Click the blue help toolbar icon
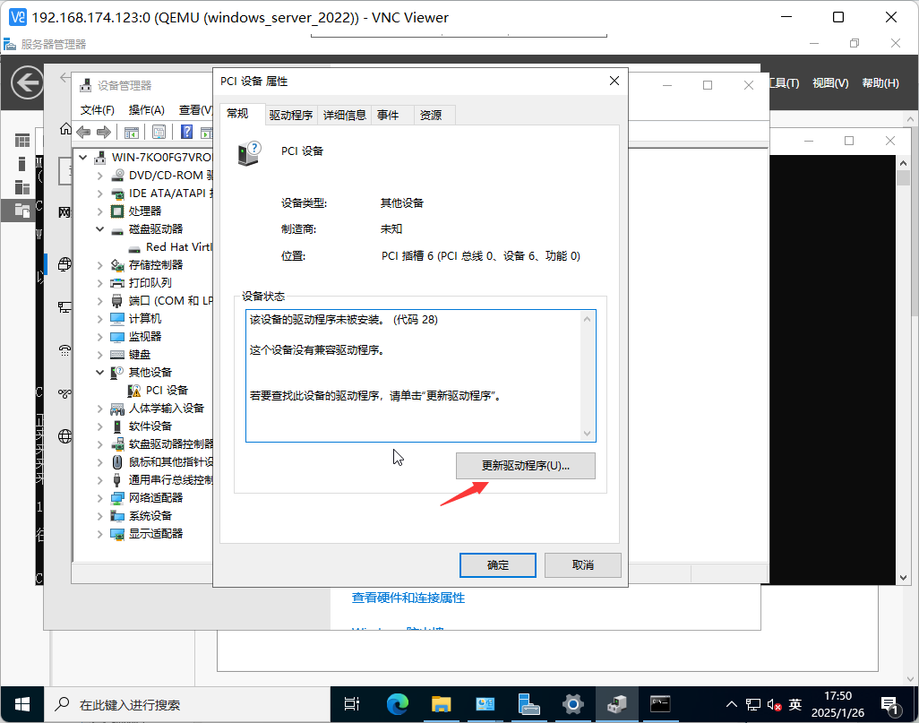The width and height of the screenshot is (919, 723). [x=186, y=132]
